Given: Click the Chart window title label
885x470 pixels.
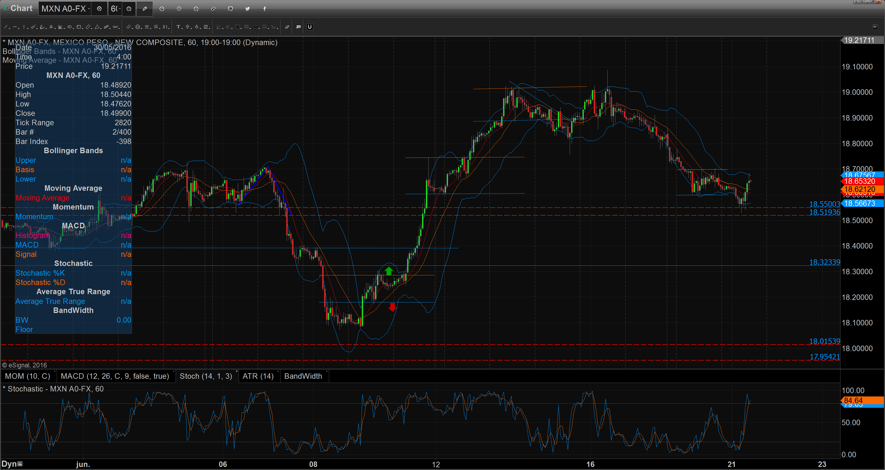Looking at the screenshot, I should click(x=21, y=8).
